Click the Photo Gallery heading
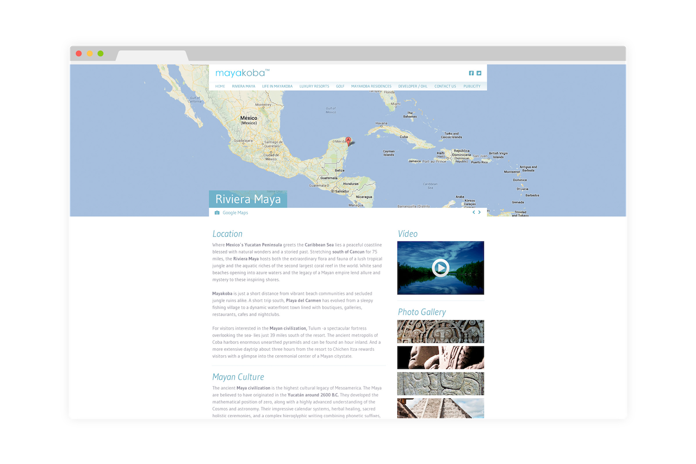This screenshot has width=696, height=464. pos(422,312)
